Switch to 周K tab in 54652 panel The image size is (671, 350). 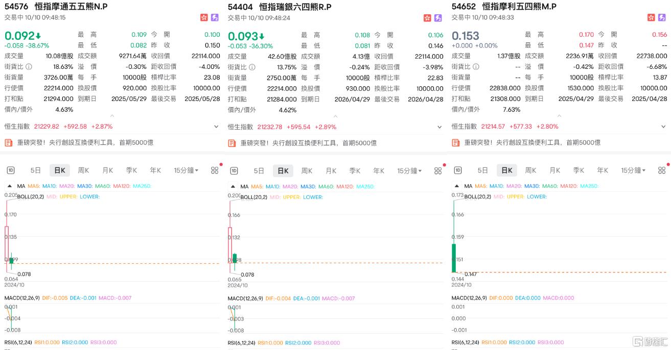[530, 170]
